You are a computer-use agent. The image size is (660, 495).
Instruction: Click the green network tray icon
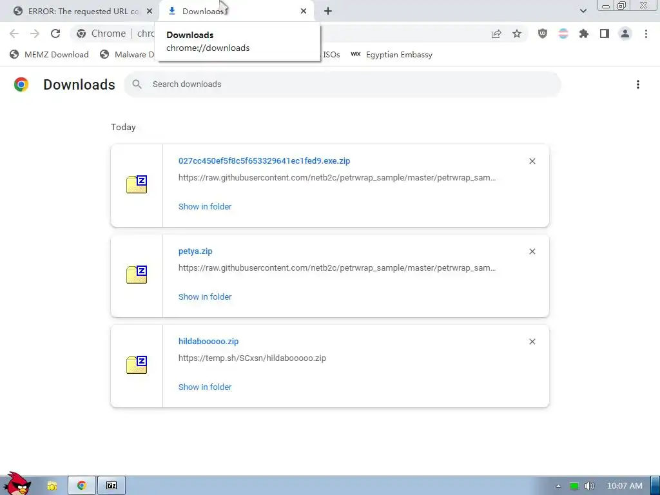coord(574,486)
